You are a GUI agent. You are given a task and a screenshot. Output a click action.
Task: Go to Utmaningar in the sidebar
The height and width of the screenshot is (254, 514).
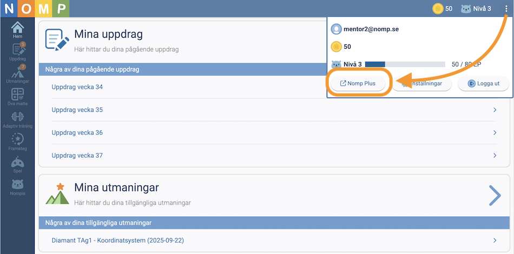[x=17, y=75]
